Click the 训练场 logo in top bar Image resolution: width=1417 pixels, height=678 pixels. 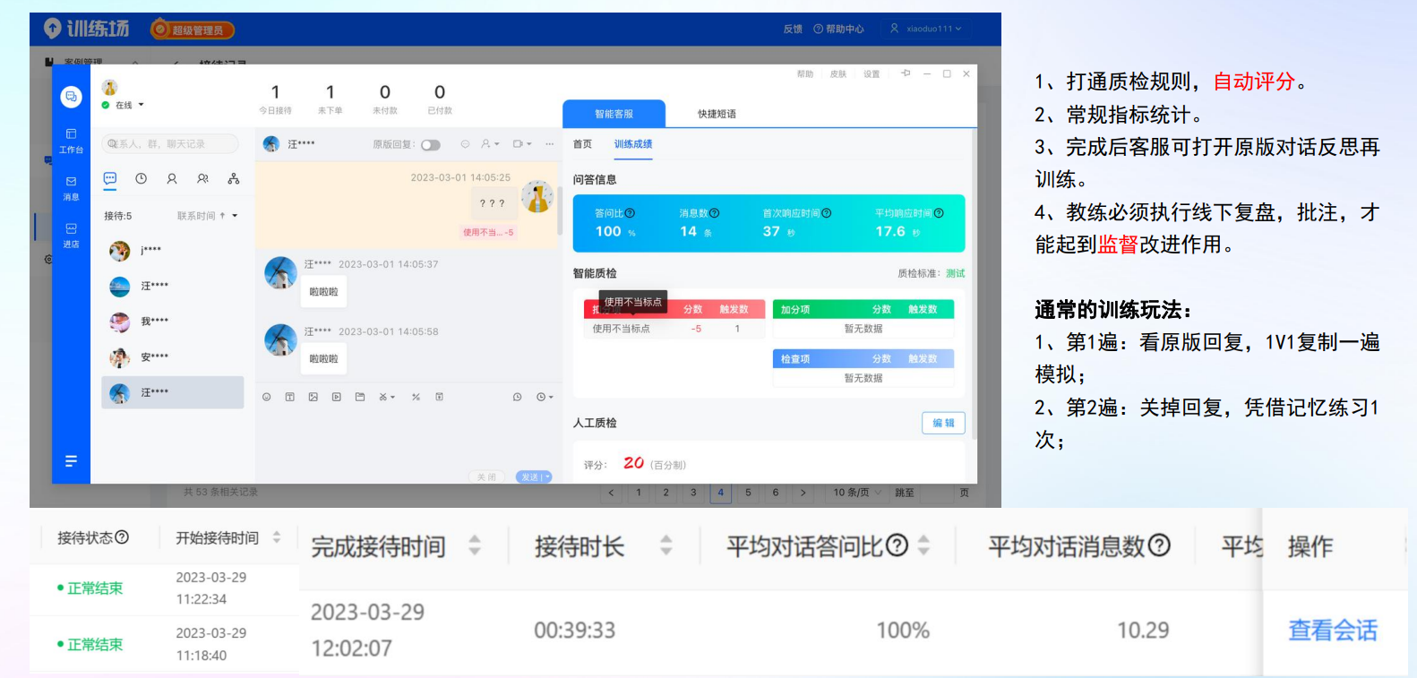coord(86,29)
